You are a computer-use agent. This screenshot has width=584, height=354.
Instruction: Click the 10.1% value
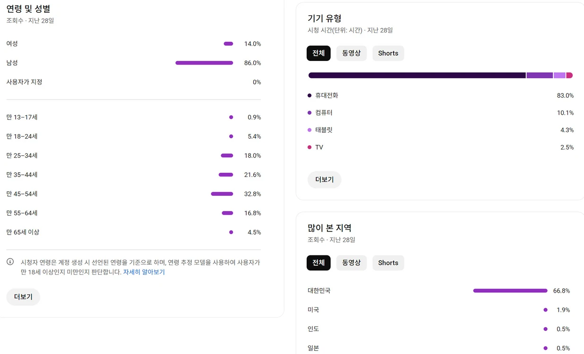(x=565, y=113)
